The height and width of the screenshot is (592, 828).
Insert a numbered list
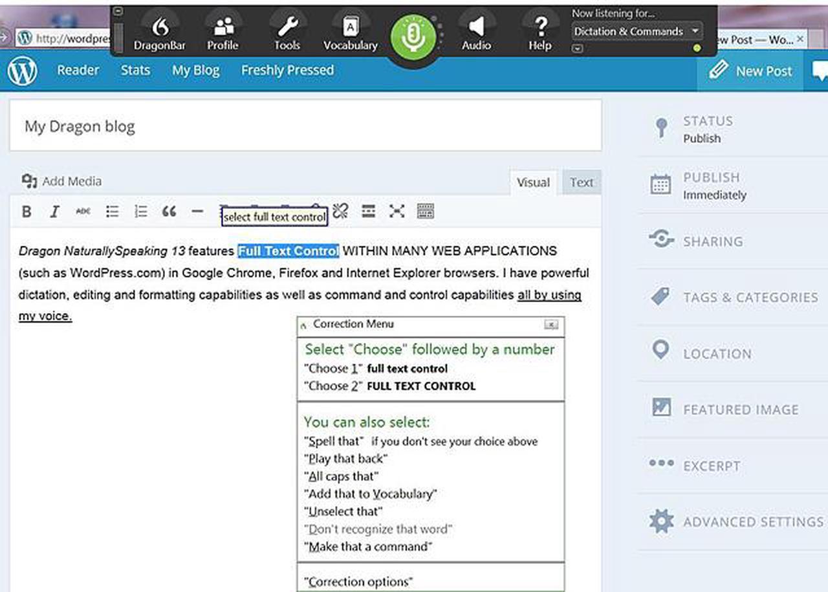tap(140, 212)
